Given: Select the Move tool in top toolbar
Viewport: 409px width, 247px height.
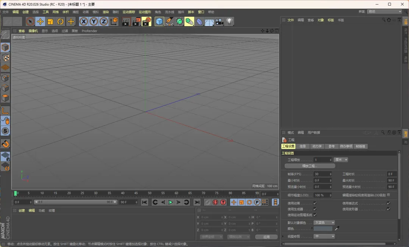Looking at the screenshot, I should pyautogui.click(x=40, y=22).
